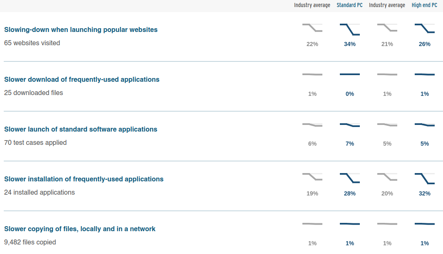
Task: Click the first Industry average column header
Action: 312,5
